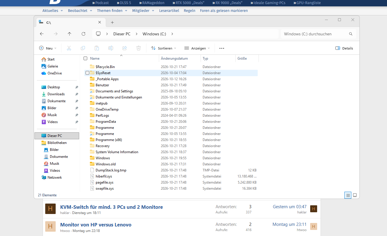
Task: Open OneDrive in the navigation pane
Action: tap(52, 73)
